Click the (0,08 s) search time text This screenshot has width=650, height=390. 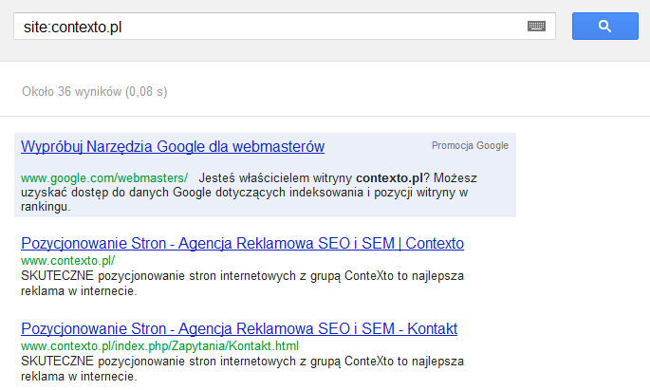click(147, 92)
